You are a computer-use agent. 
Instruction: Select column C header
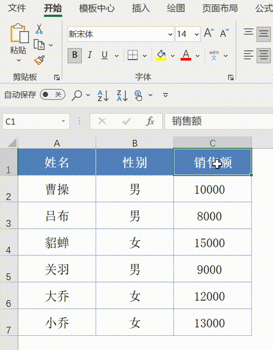pos(212,143)
